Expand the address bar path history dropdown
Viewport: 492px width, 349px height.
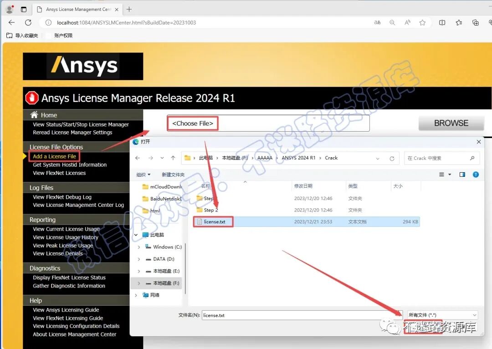pos(378,158)
